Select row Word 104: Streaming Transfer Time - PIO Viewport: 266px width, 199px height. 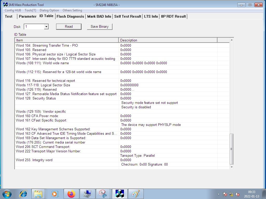(x=122, y=45)
